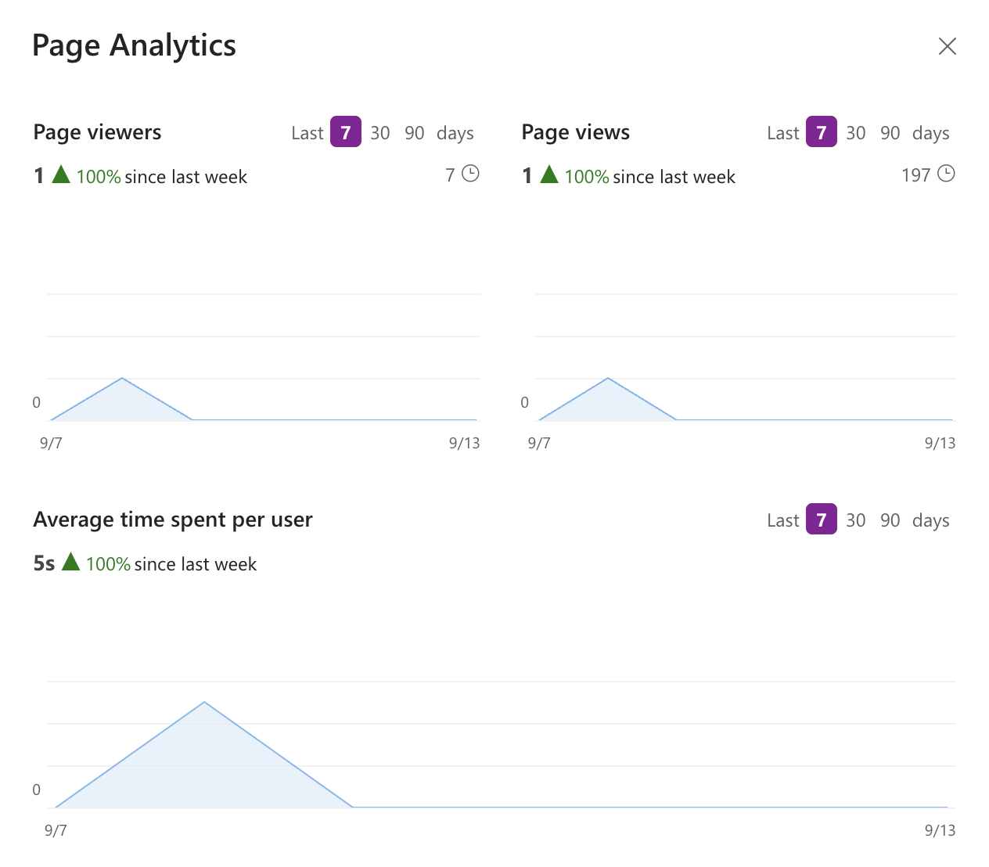Set Average time spent to 30 days
Image resolution: width=989 pixels, height=867 pixels.
tap(856, 520)
